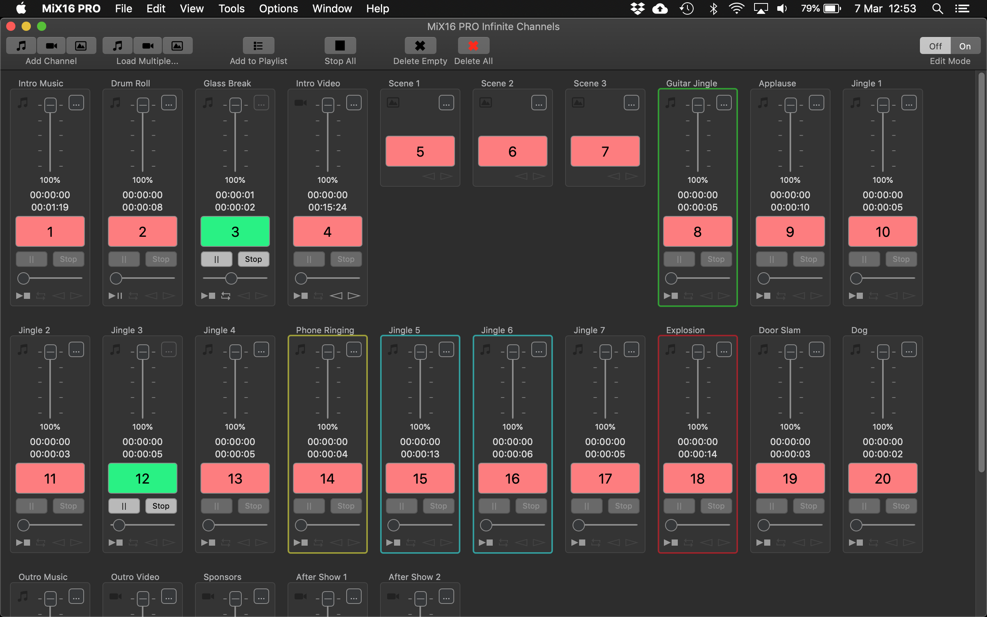The height and width of the screenshot is (617, 987).
Task: Click the Add to Playlist icon
Action: click(x=258, y=46)
